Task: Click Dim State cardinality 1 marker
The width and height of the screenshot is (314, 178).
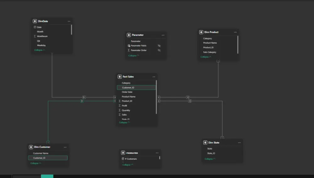Action: [x=222, y=138]
